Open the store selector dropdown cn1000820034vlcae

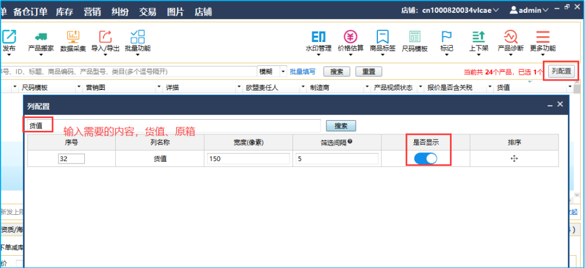(496, 10)
